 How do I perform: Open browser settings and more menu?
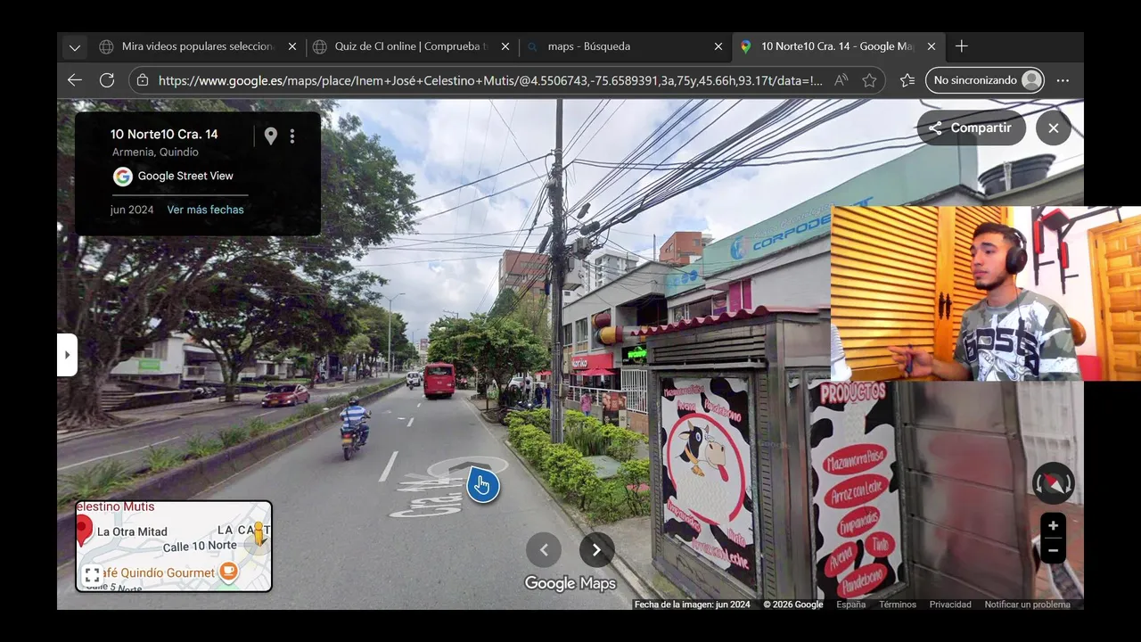click(x=1063, y=80)
